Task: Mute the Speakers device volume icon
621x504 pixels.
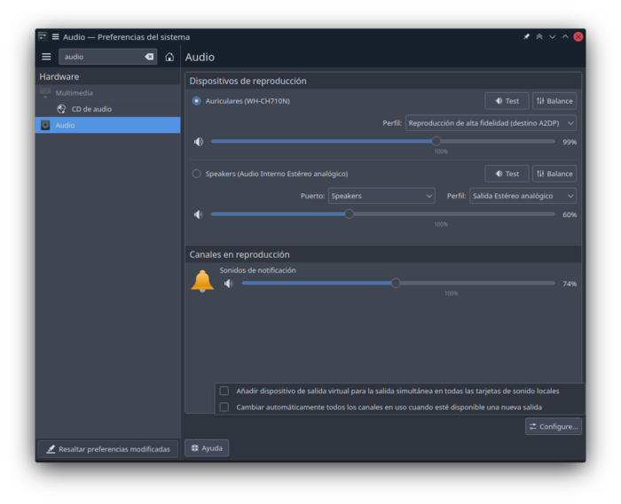Action: pyautogui.click(x=199, y=214)
